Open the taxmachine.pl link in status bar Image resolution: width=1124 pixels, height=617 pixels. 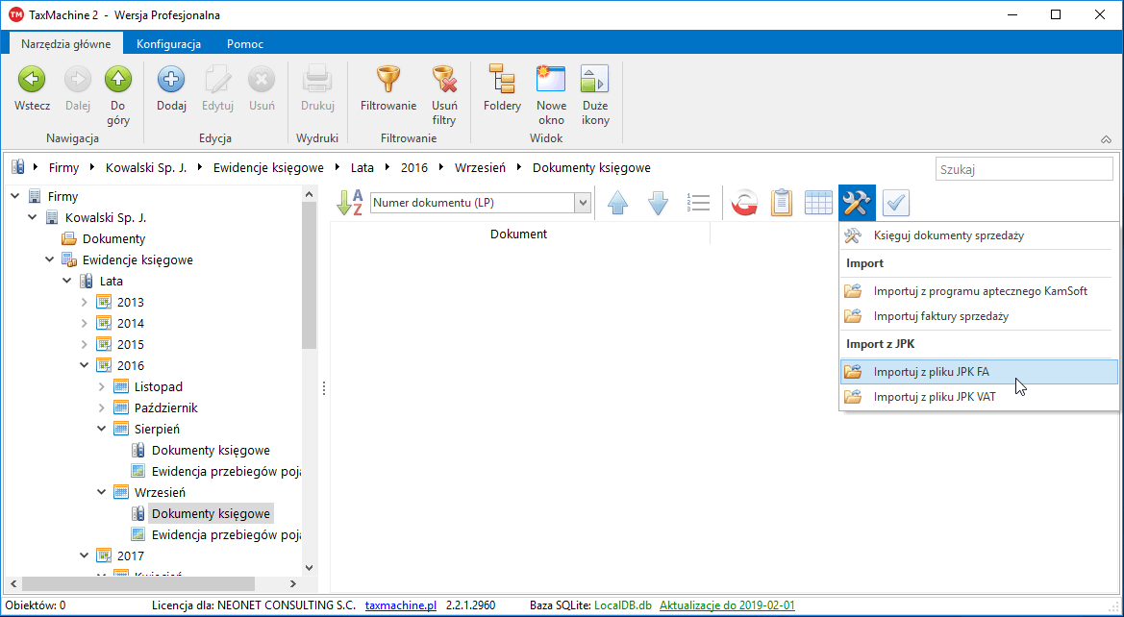(401, 605)
